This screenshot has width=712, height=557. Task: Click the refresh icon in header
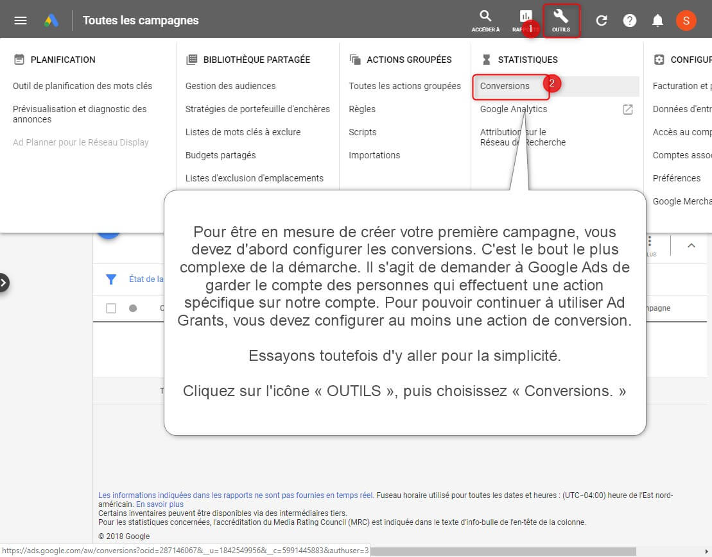click(x=602, y=21)
